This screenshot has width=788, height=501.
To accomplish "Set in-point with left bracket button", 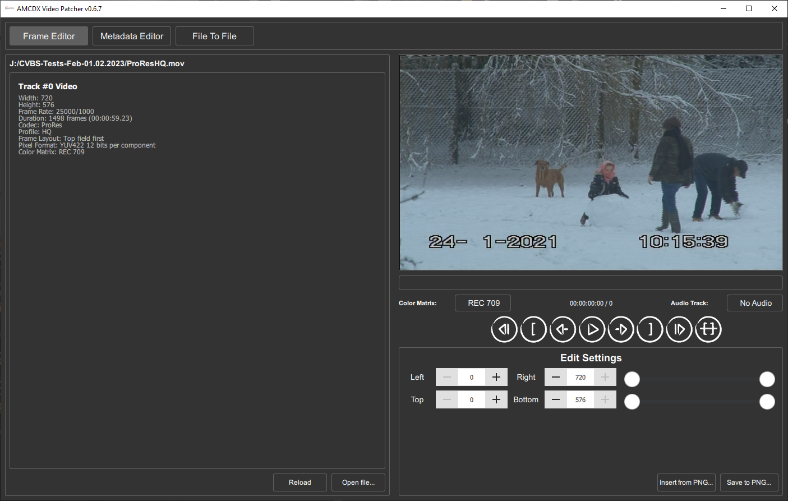I will (x=533, y=329).
